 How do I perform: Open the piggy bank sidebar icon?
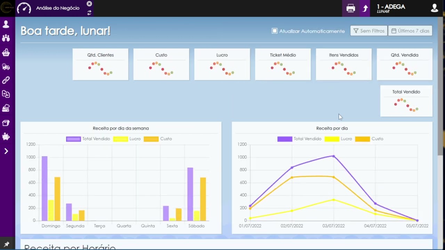pyautogui.click(x=6, y=136)
